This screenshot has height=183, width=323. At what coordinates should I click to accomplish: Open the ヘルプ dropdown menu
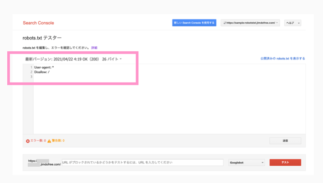[293, 23]
